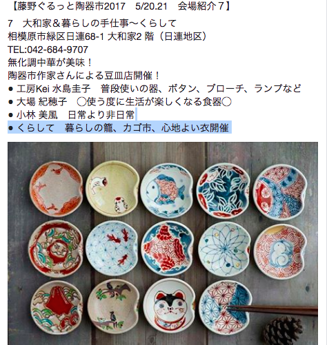Click the blue leaf camellia plate

pyautogui.click(x=223, y=191)
